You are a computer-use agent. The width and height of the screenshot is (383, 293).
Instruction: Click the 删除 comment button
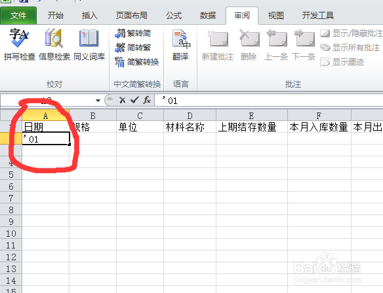click(249, 45)
